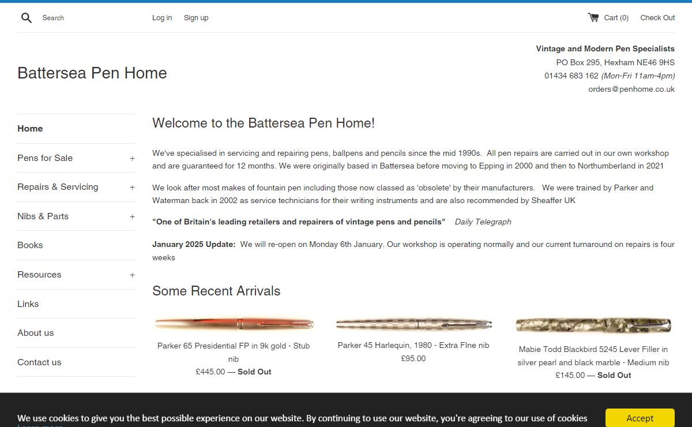Go to Check Out
Viewport: 692px width, 427px height.
point(657,18)
